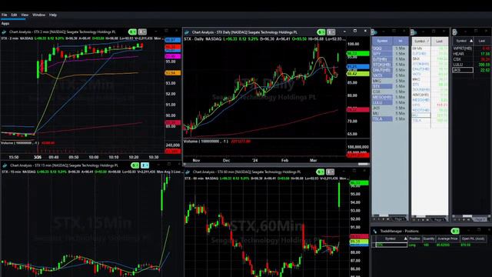
Task: Open the Help menu
Action: coord(53,15)
